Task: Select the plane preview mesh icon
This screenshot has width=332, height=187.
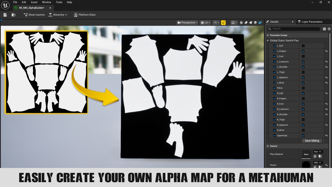Action: pyautogui.click(x=251, y=23)
